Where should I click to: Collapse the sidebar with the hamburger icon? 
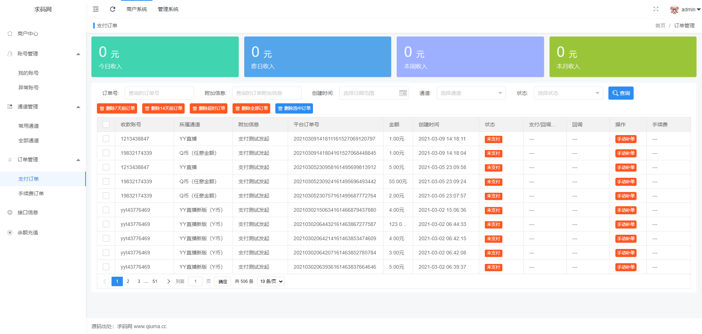coord(96,9)
